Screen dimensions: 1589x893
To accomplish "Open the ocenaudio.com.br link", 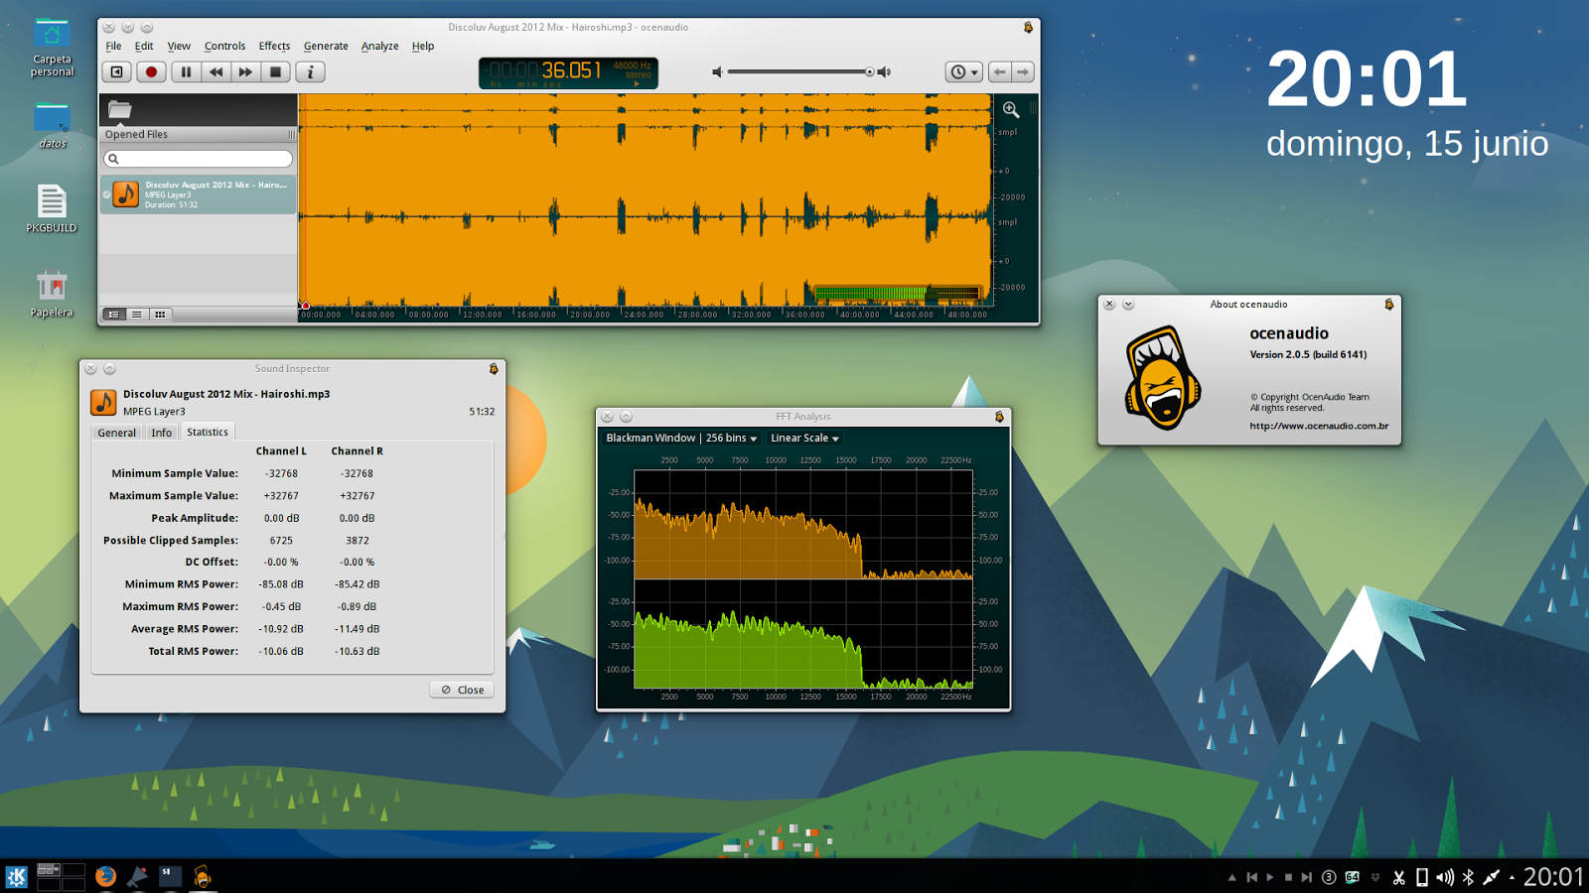I will point(1319,426).
